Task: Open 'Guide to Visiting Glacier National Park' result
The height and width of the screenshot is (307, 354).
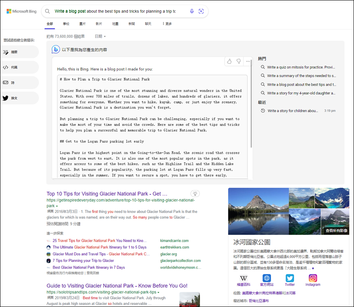Action: 117,286
